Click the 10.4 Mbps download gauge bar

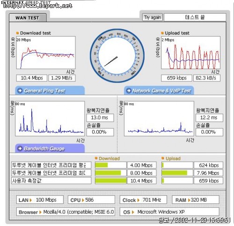point(110,181)
